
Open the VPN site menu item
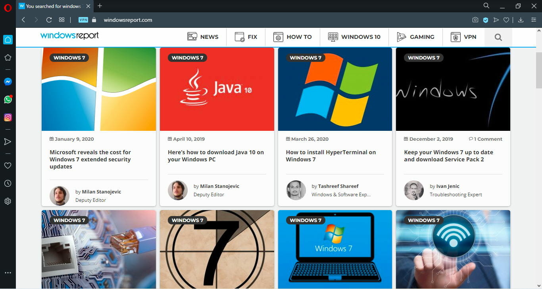tap(463, 37)
